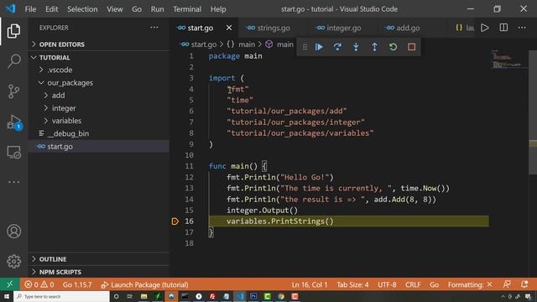Open the Terminal menu
Viewport: 537px width, 302px height.
pyautogui.click(x=187, y=9)
